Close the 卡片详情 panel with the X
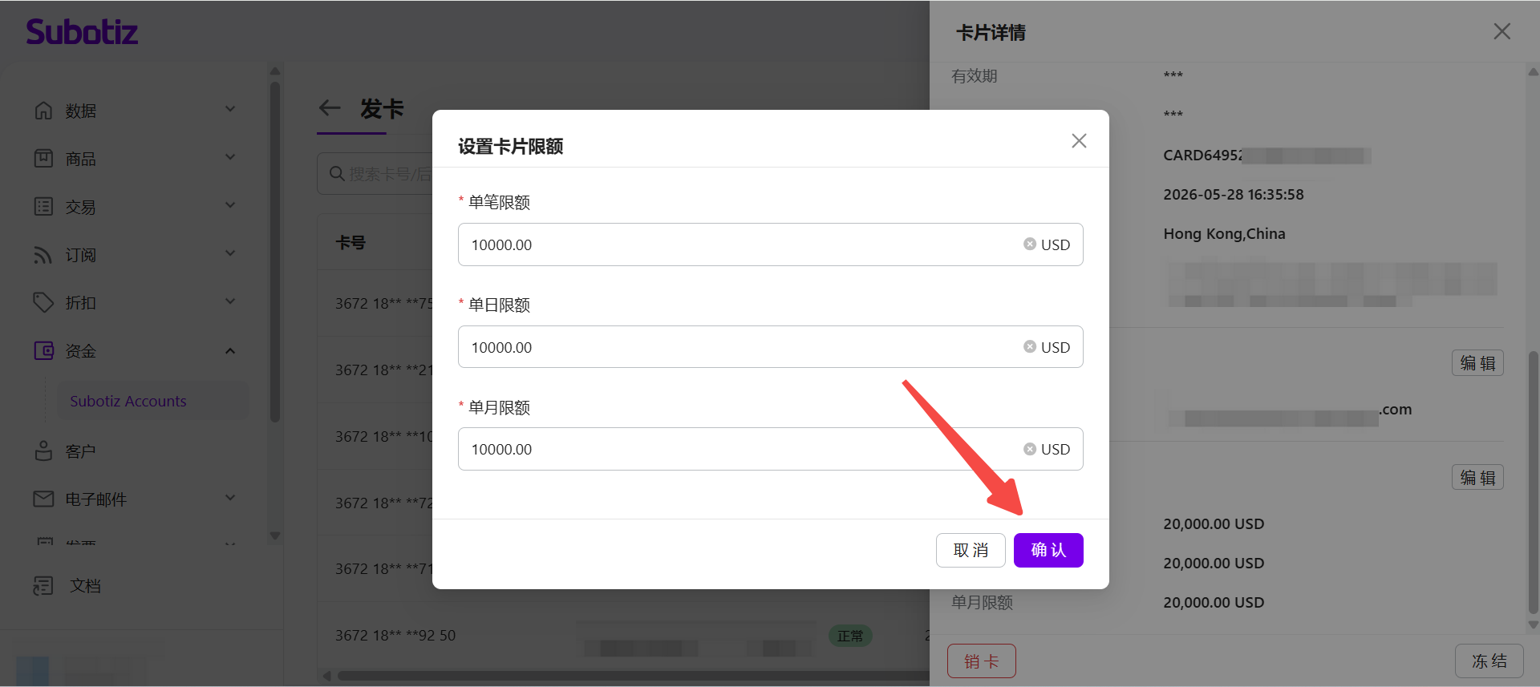The width and height of the screenshot is (1540, 687). pos(1501,31)
